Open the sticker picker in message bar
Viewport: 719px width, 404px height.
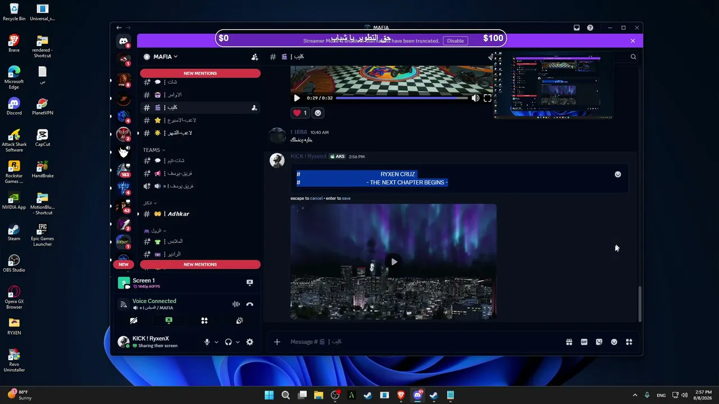[x=599, y=342]
